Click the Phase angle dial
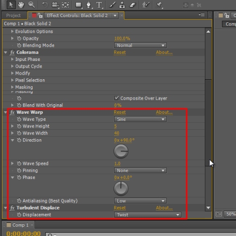Screen dimensions: 236x236 121,188
